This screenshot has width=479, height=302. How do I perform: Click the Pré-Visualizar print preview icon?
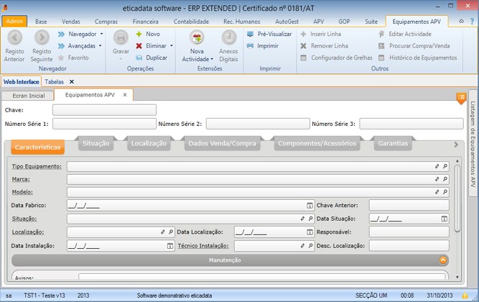click(x=250, y=34)
